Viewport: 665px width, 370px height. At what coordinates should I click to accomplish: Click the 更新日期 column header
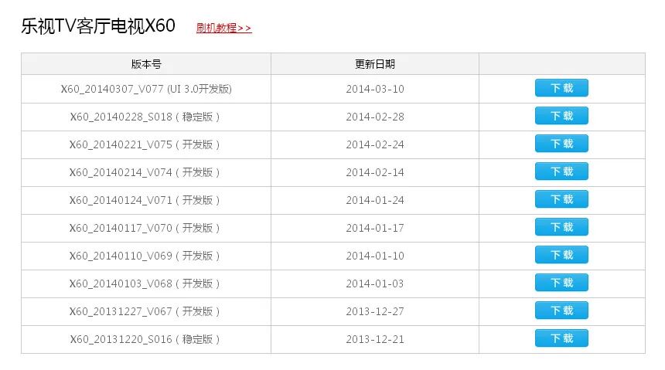(375, 64)
